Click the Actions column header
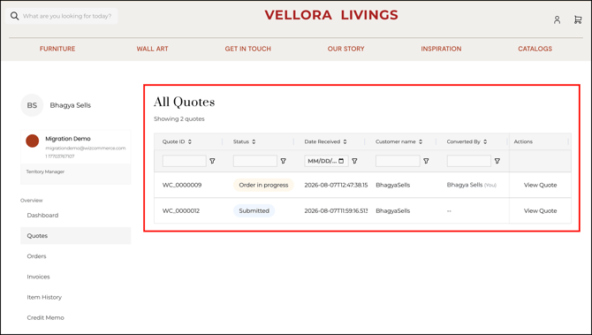Screen dimensions: 592x335 523,141
